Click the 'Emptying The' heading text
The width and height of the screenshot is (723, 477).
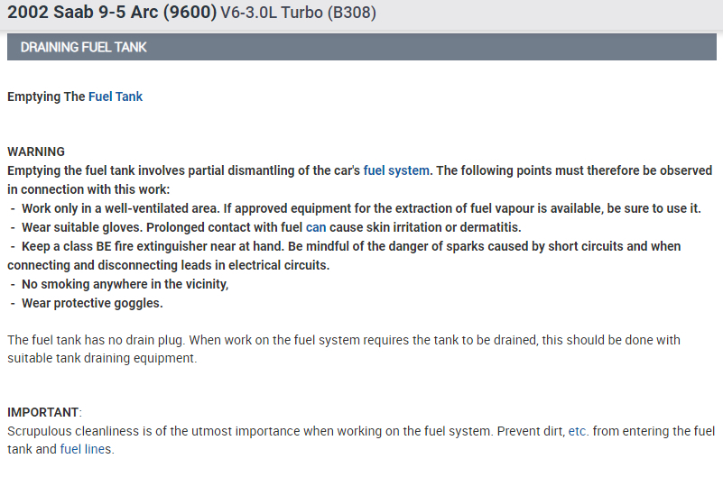(x=46, y=96)
